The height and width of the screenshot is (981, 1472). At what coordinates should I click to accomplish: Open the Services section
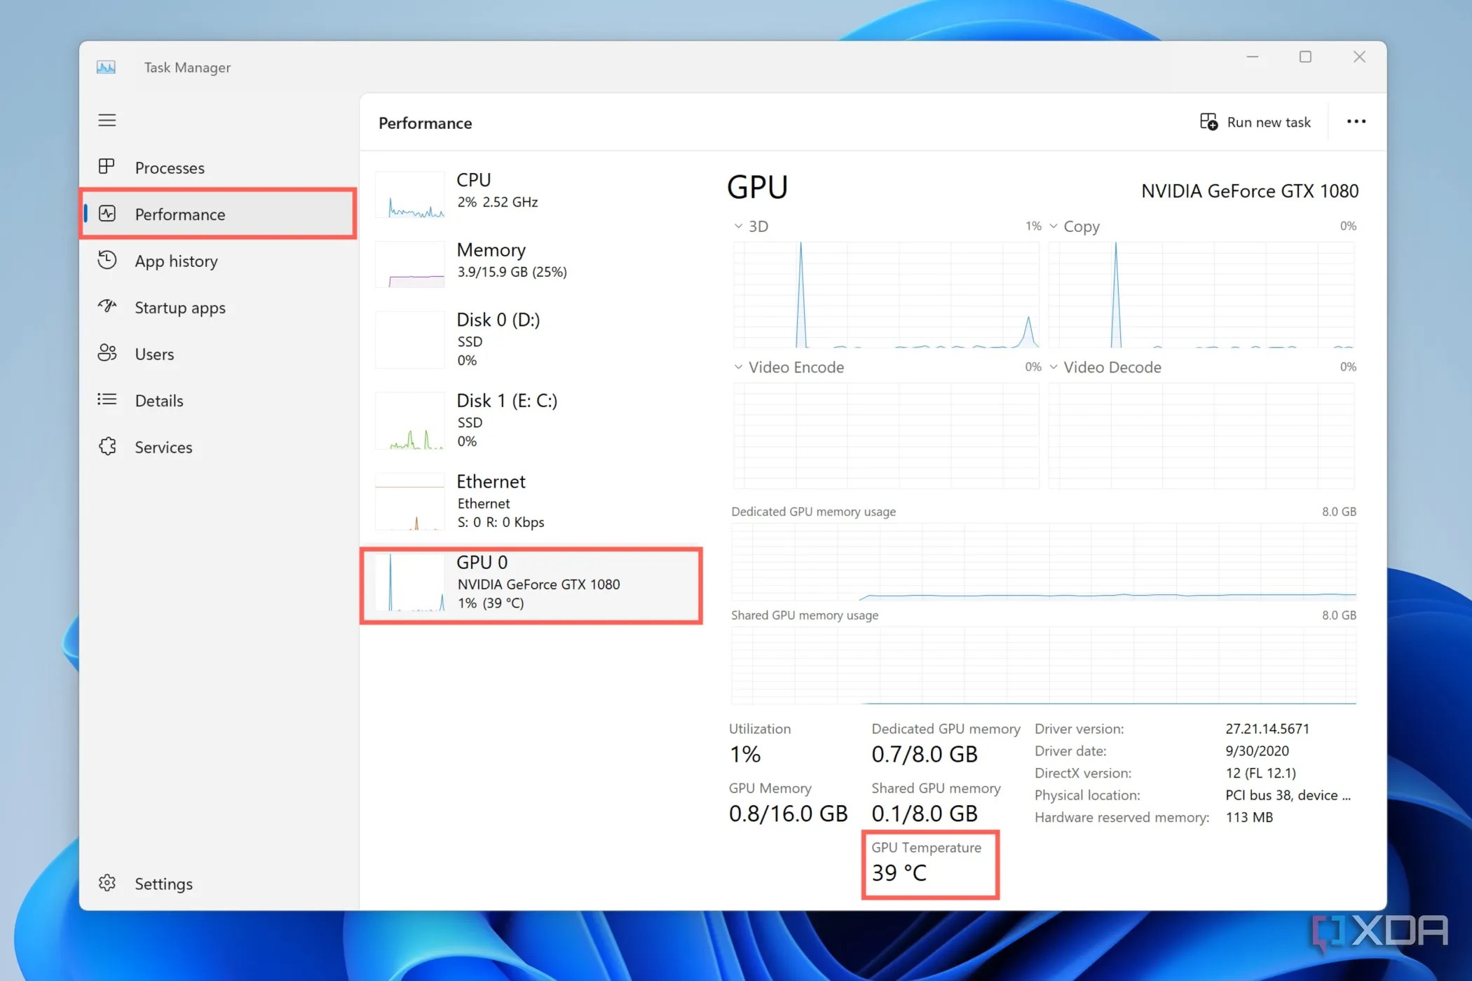[163, 447]
